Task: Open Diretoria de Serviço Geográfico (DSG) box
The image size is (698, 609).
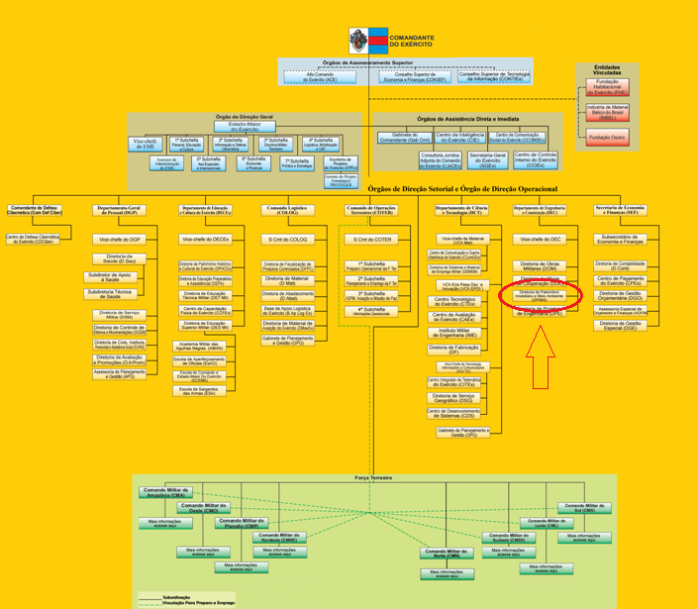Action: pyautogui.click(x=454, y=398)
